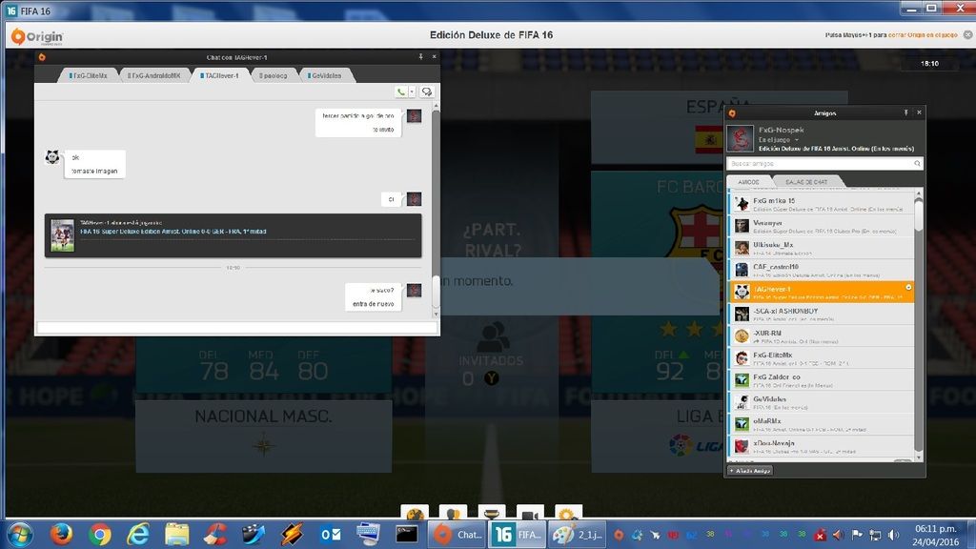
Task: Open the Windows Start menu
Action: pyautogui.click(x=20, y=535)
